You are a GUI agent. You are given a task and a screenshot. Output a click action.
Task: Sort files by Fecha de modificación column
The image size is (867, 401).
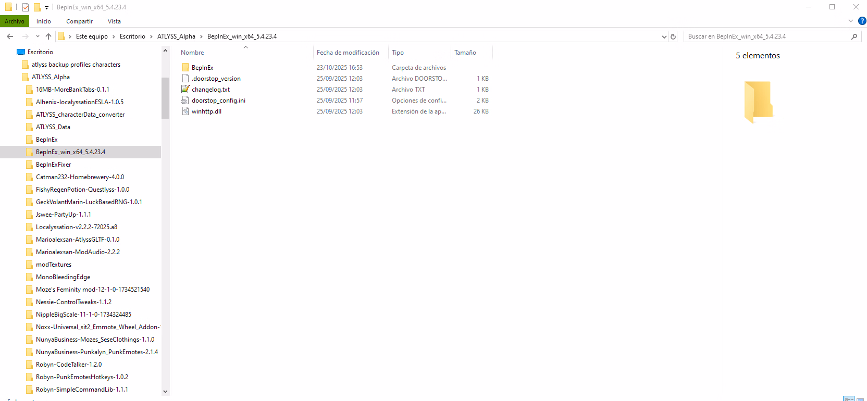[x=348, y=53]
